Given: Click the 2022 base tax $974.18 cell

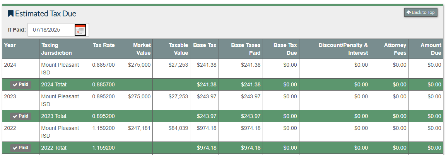Looking at the screenshot, I should tap(207, 128).
